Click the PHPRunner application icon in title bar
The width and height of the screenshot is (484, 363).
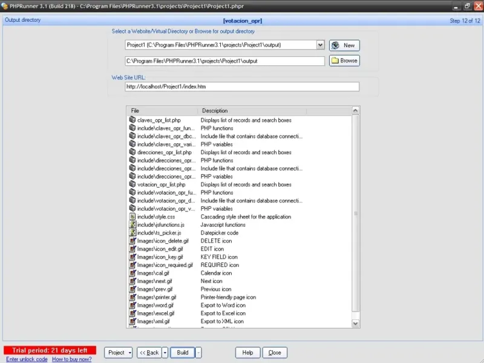[4, 6]
